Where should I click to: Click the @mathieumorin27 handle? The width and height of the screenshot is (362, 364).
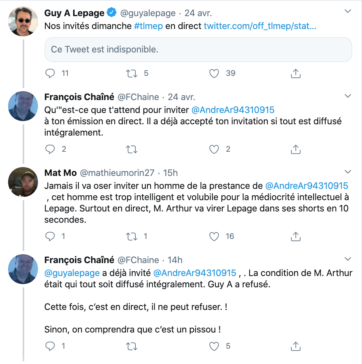[x=118, y=172]
